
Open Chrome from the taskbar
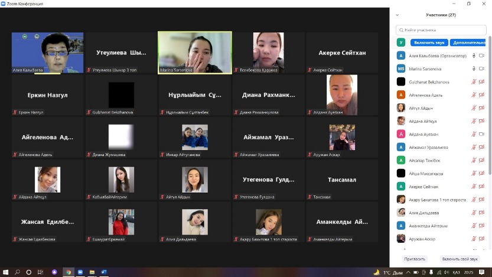pyautogui.click(x=68, y=272)
